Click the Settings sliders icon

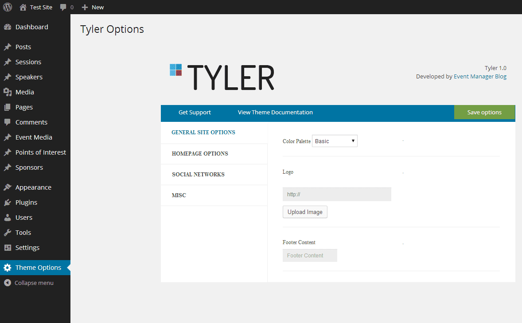coord(8,248)
